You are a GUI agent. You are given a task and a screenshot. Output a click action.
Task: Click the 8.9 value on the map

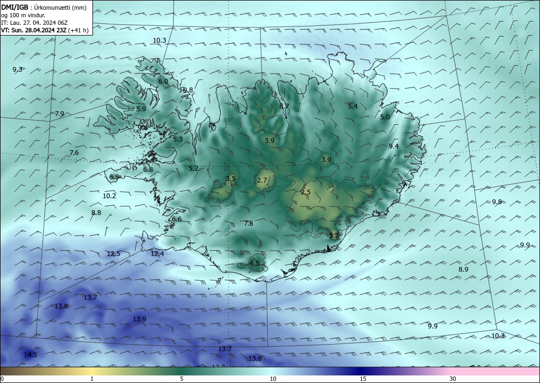(x=463, y=270)
